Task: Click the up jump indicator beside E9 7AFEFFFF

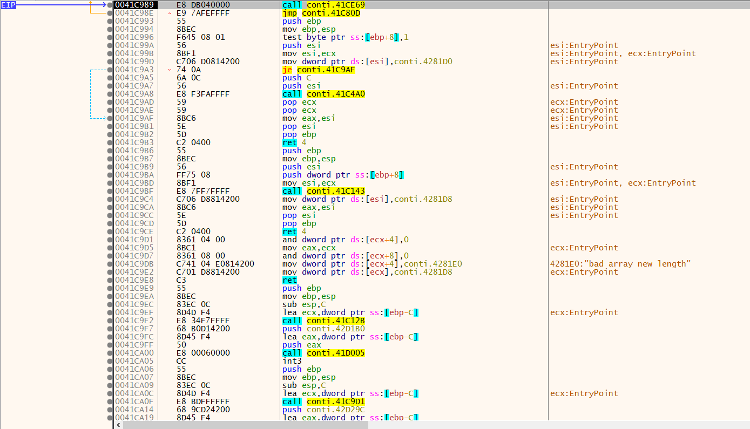Action: tap(171, 13)
